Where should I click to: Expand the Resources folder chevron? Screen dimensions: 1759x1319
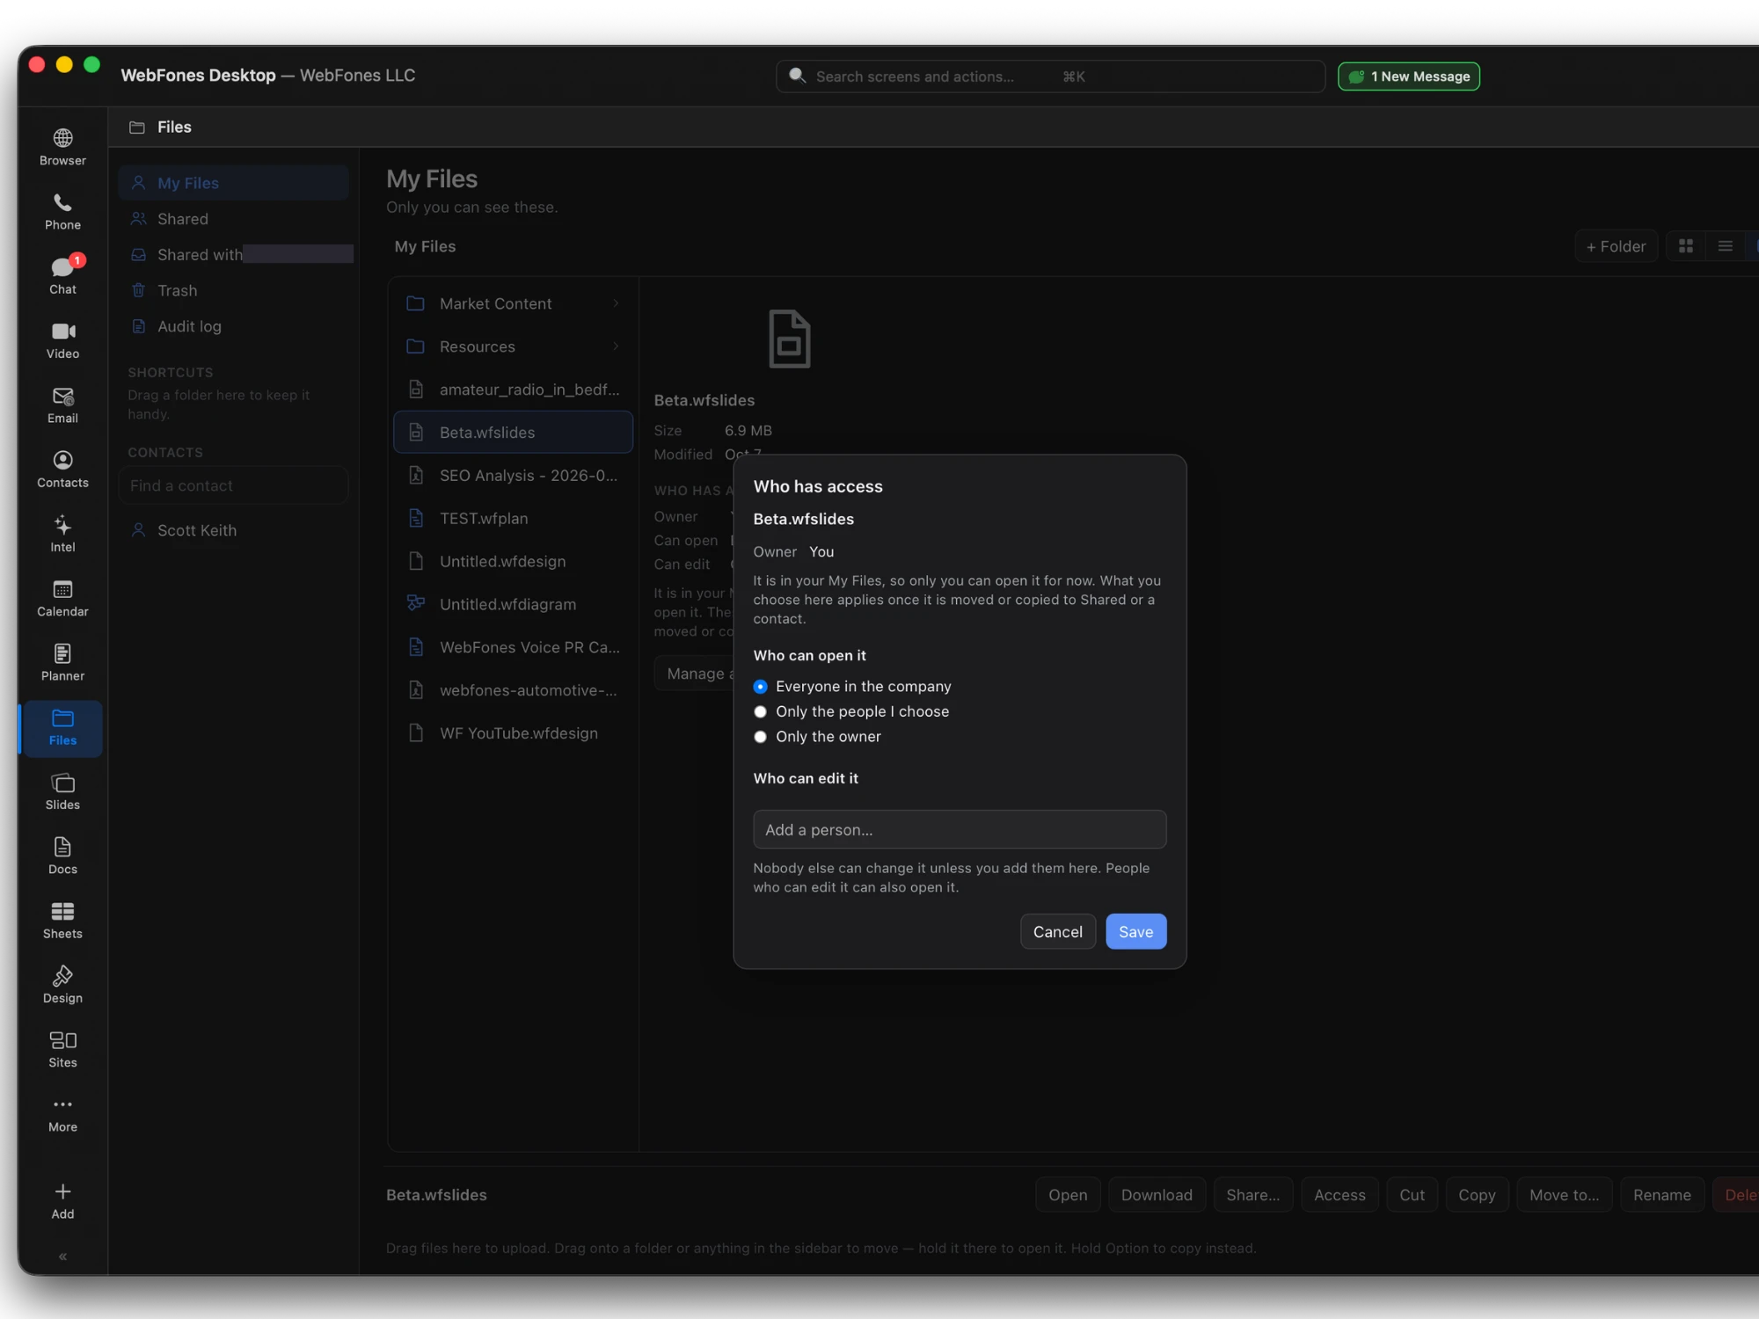click(616, 346)
